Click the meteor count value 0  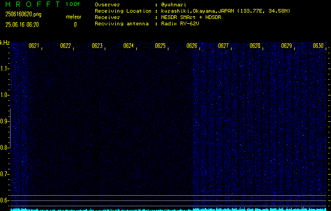75,25
